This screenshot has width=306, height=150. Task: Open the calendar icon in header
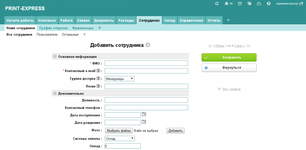tap(240, 4)
